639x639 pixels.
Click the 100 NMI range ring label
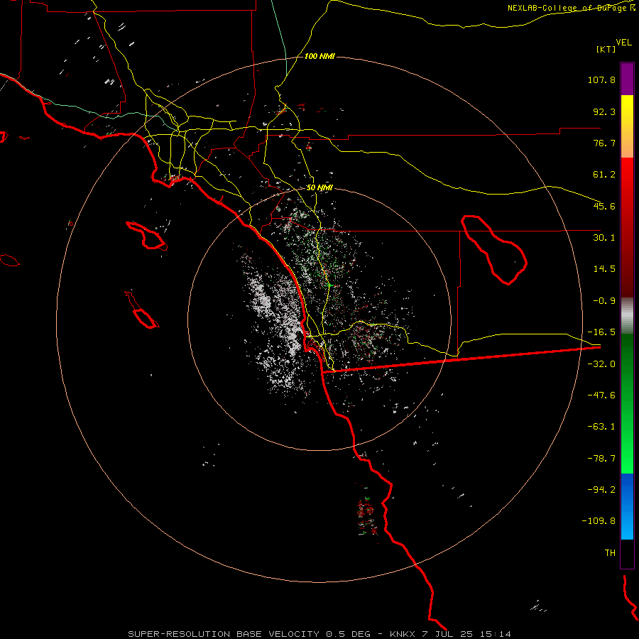(x=320, y=56)
